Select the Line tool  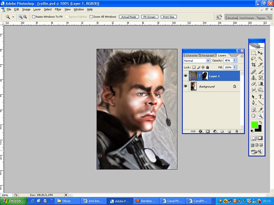point(260,102)
